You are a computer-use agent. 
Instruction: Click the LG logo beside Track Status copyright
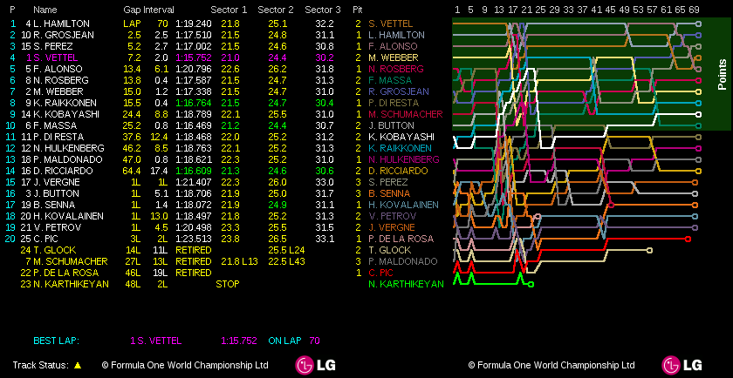(x=315, y=365)
